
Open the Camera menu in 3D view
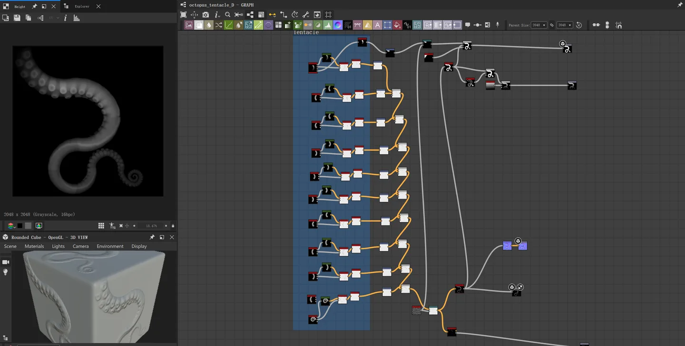coord(81,246)
